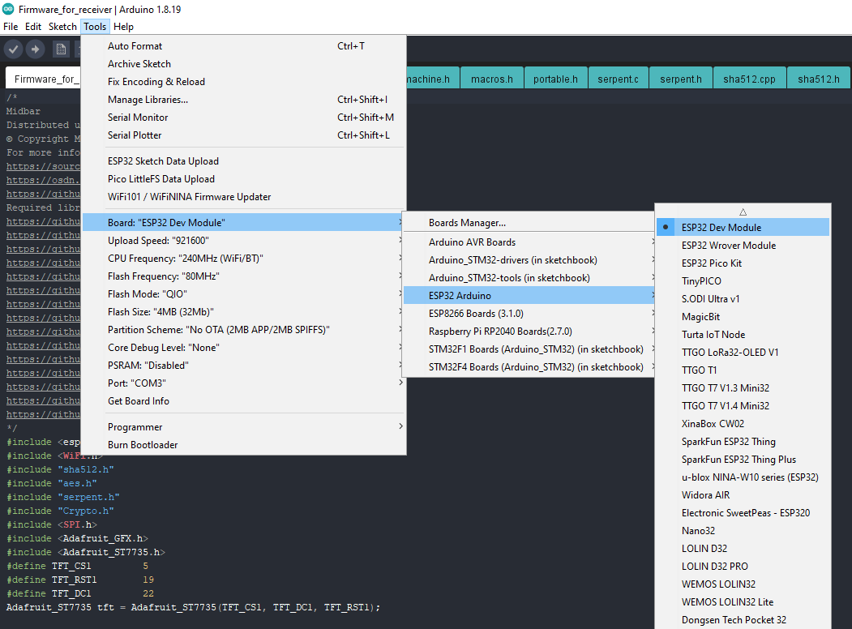This screenshot has width=852, height=629.
Task: Select the WEMOS LOLIN32 Lite board
Action: (x=743, y=602)
